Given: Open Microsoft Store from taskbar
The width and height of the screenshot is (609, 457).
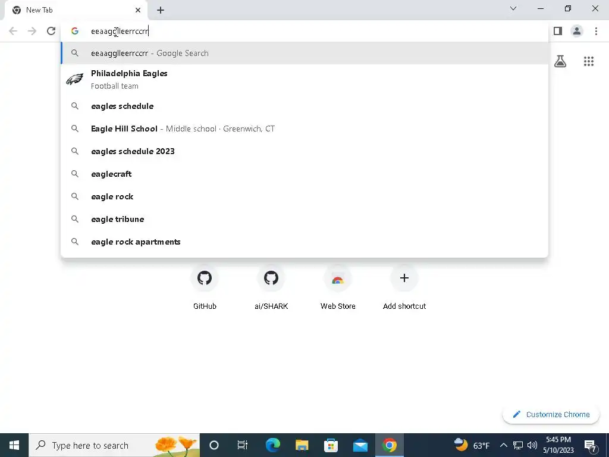Looking at the screenshot, I should click(331, 445).
